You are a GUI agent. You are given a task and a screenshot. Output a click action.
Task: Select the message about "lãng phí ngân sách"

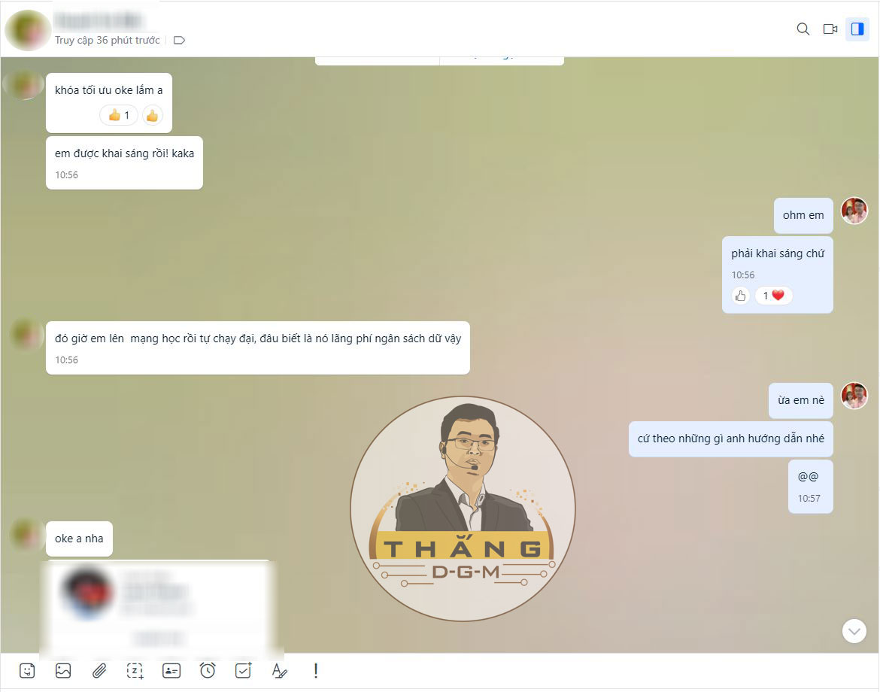coord(257,348)
